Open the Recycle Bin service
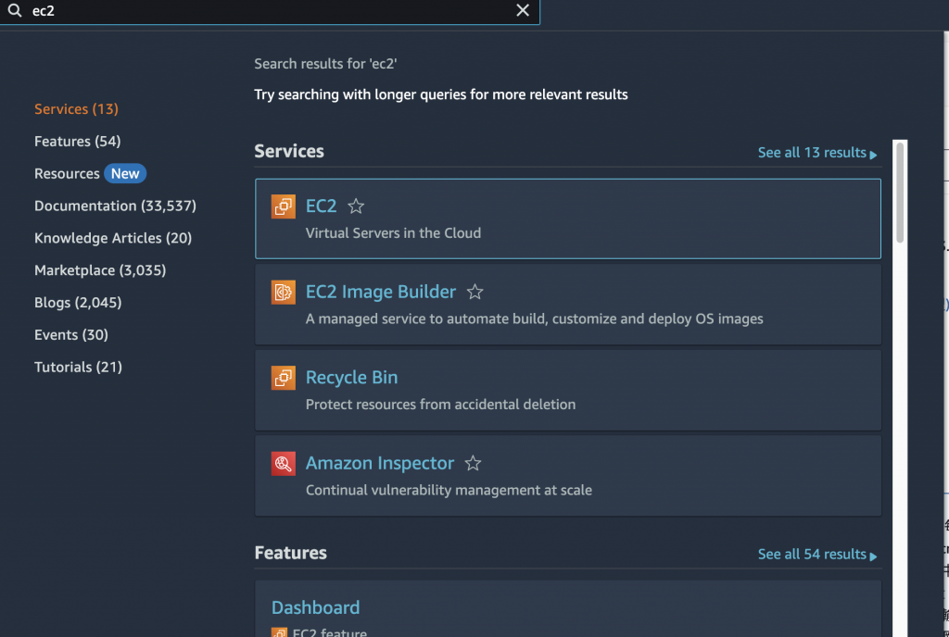 351,378
